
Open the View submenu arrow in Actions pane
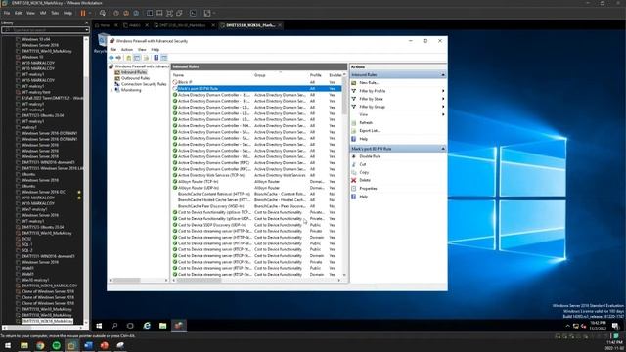pos(443,114)
